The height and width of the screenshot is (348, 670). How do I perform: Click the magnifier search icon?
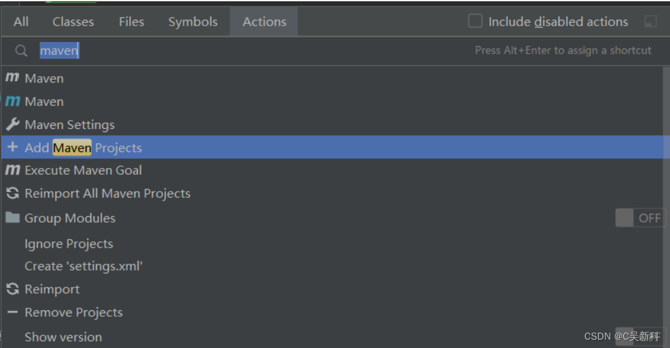click(x=21, y=51)
